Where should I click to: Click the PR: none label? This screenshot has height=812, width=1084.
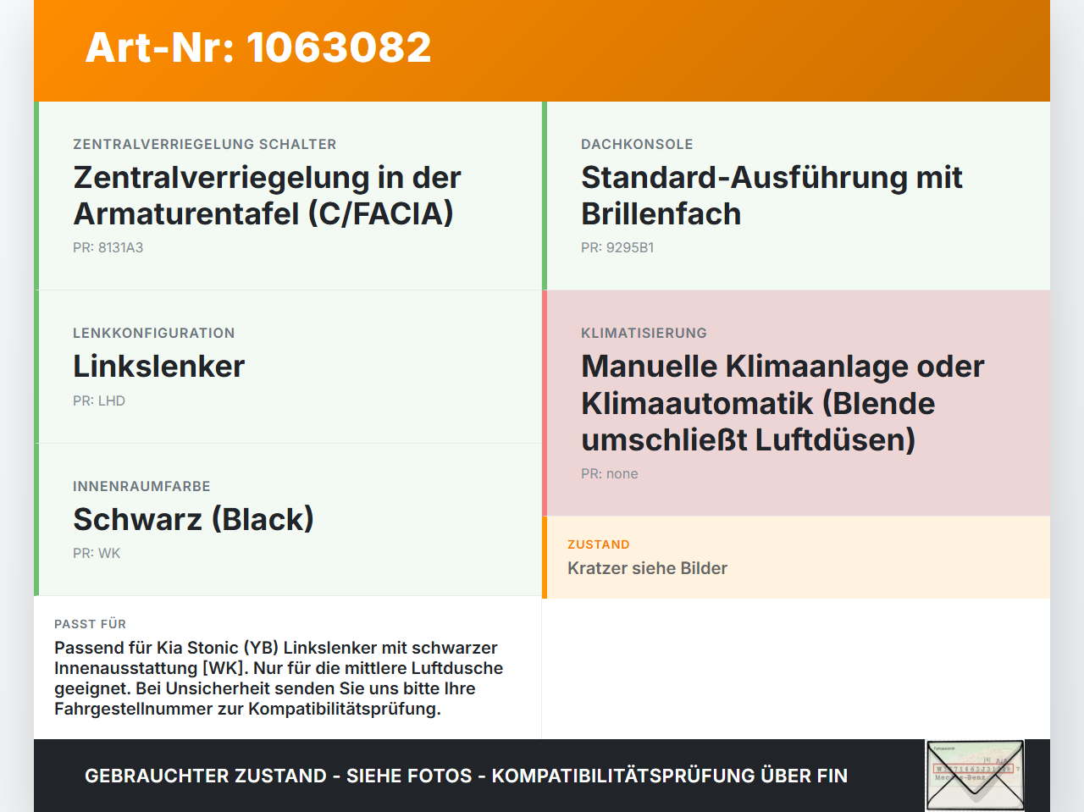610,473
